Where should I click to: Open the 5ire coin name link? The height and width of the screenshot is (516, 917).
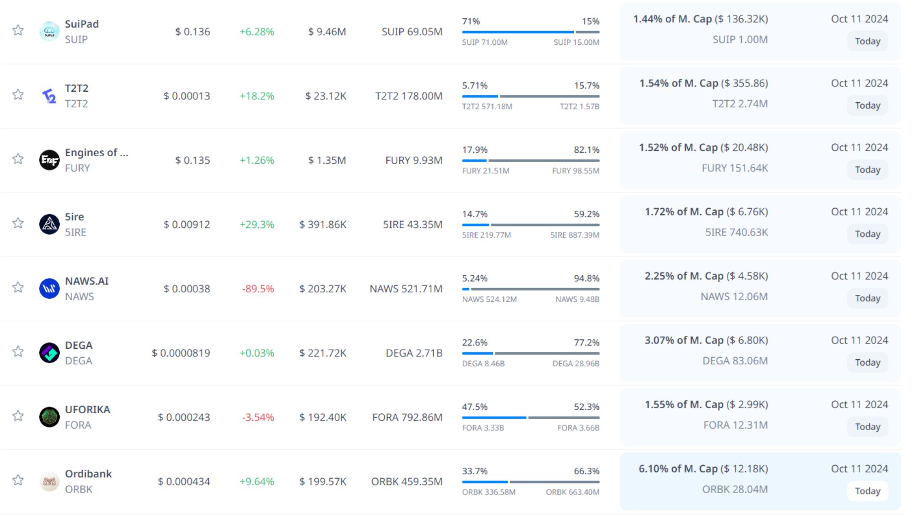tap(75, 217)
